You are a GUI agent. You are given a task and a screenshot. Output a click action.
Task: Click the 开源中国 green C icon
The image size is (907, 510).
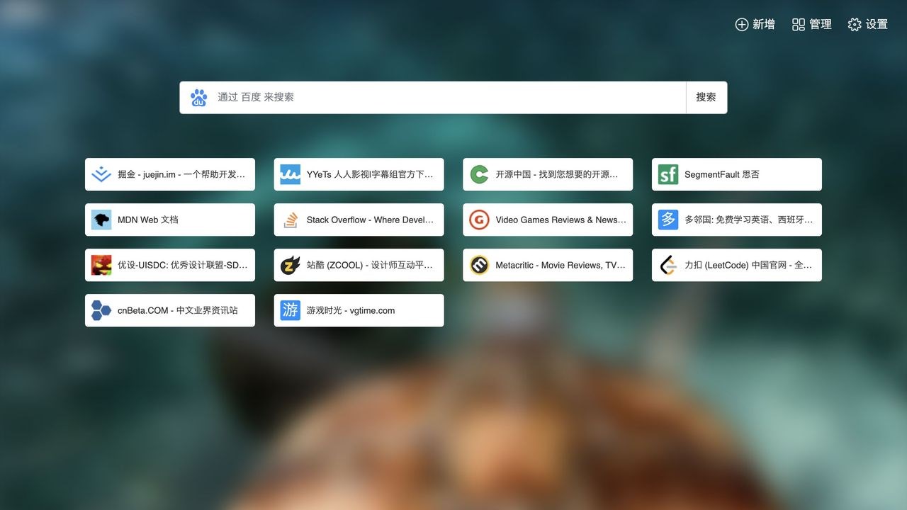[x=479, y=174]
